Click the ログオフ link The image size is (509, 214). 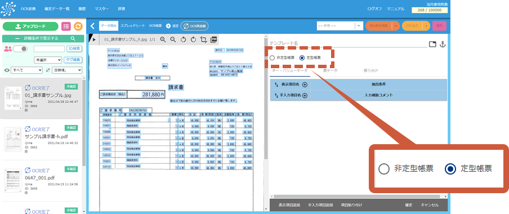click(x=374, y=9)
